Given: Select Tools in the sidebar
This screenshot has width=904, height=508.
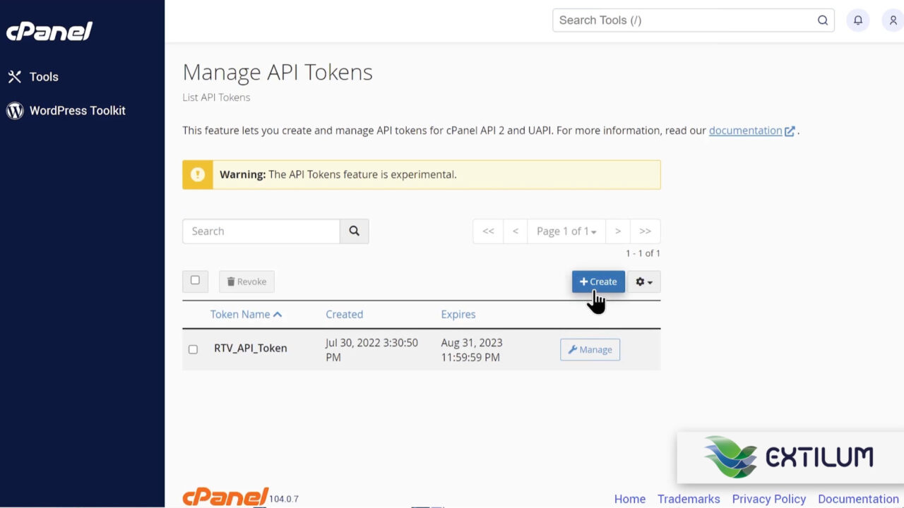Looking at the screenshot, I should [x=44, y=76].
